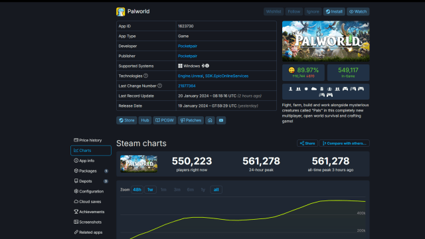Screen dimensions: 425x239
Task: Open App info in sidebar
Action: click(90, 161)
